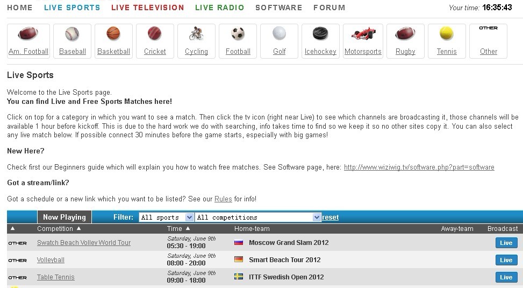The width and height of the screenshot is (523, 288).
Task: Click the black hockey puck icon
Action: pos(320,33)
